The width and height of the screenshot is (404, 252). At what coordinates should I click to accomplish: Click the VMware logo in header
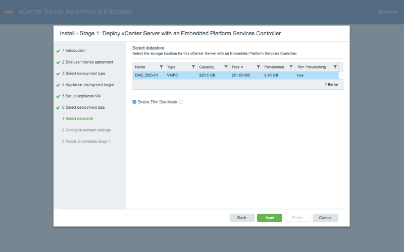coord(9,12)
